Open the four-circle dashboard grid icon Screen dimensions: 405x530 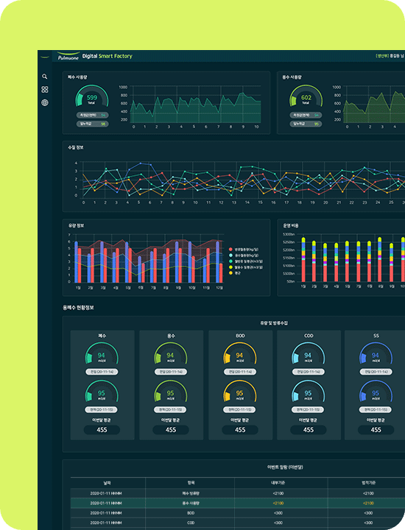tap(45, 90)
